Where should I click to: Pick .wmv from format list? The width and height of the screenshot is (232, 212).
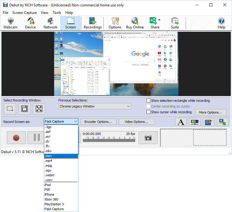click(61, 180)
